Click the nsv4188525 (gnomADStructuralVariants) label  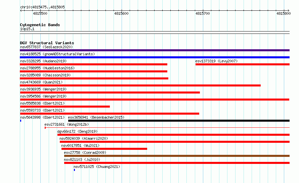tap(57, 54)
